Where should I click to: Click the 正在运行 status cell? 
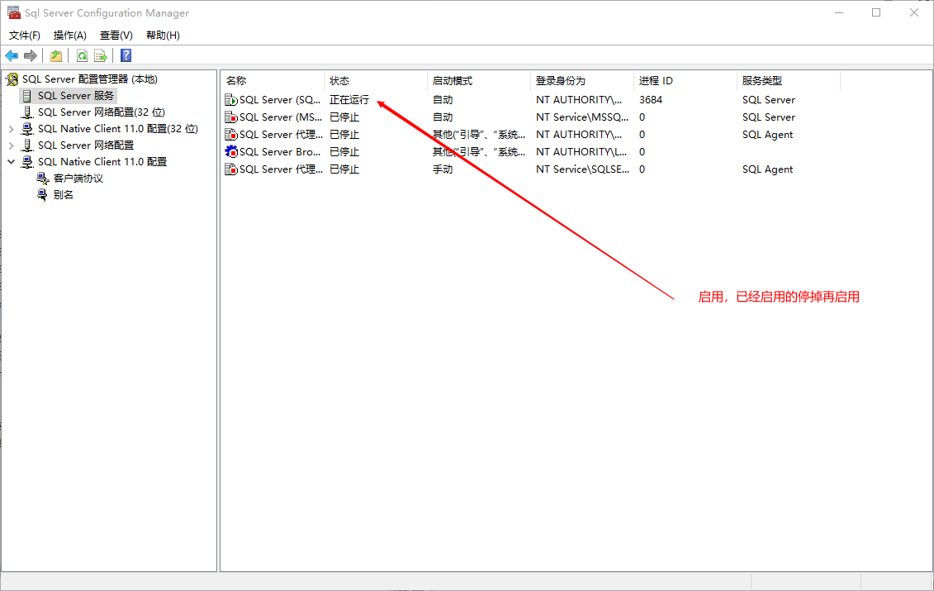click(349, 100)
